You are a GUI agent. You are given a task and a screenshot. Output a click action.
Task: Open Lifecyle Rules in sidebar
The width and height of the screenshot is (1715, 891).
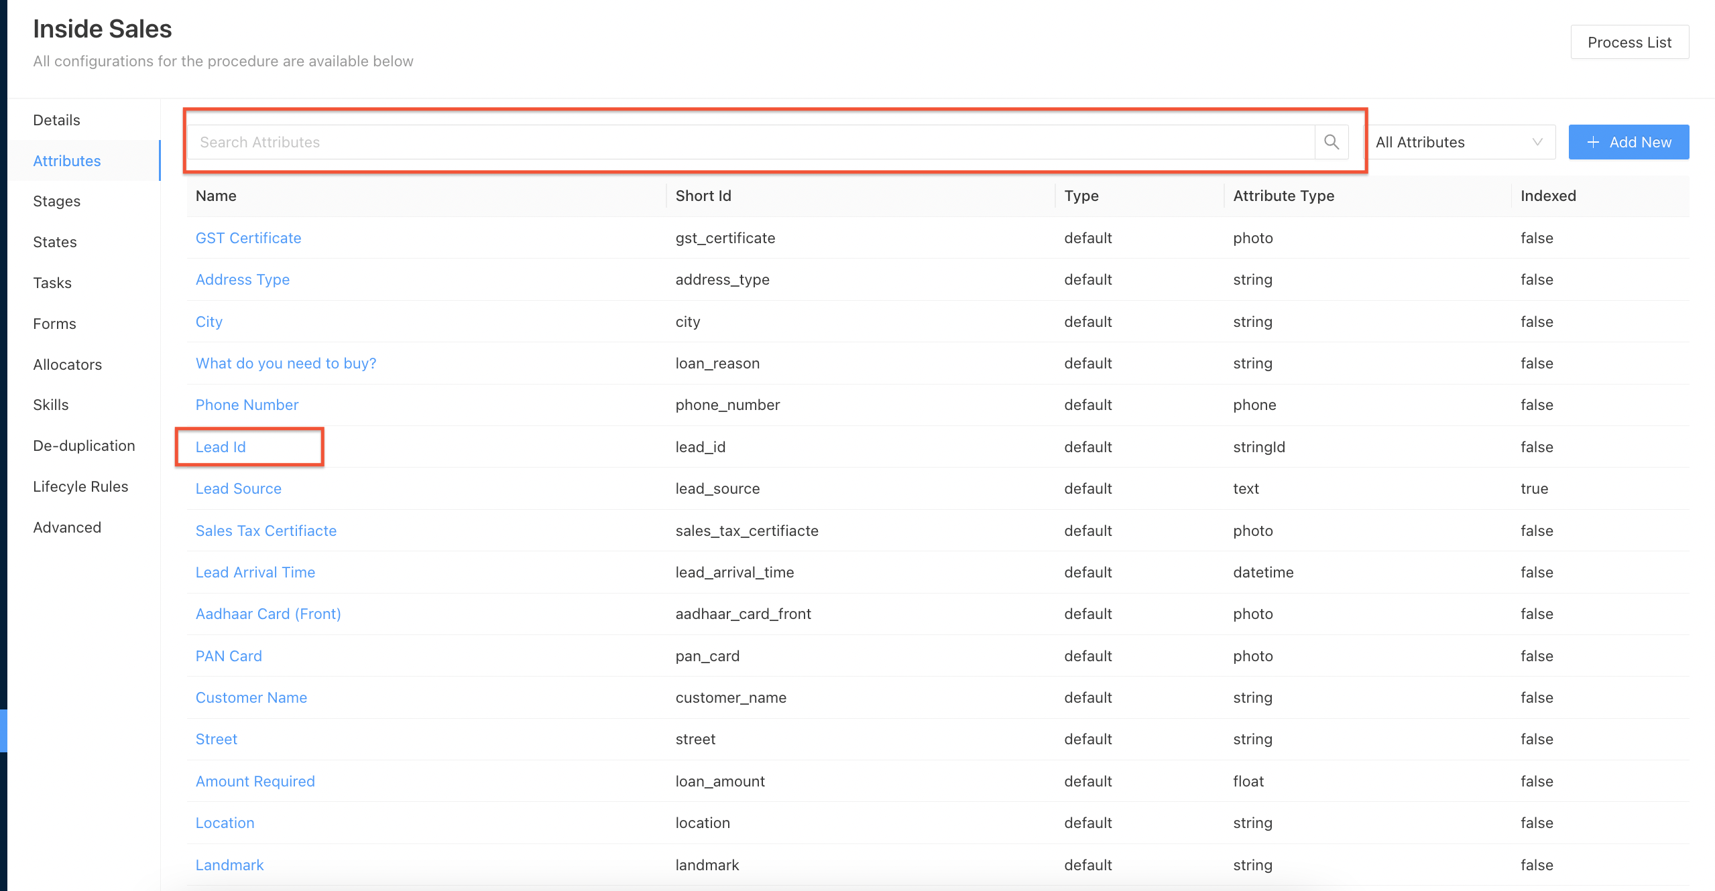(80, 486)
